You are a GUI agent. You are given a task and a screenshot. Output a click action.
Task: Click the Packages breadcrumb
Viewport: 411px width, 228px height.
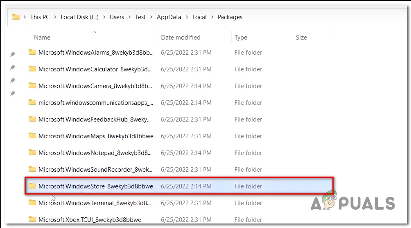pyautogui.click(x=230, y=17)
